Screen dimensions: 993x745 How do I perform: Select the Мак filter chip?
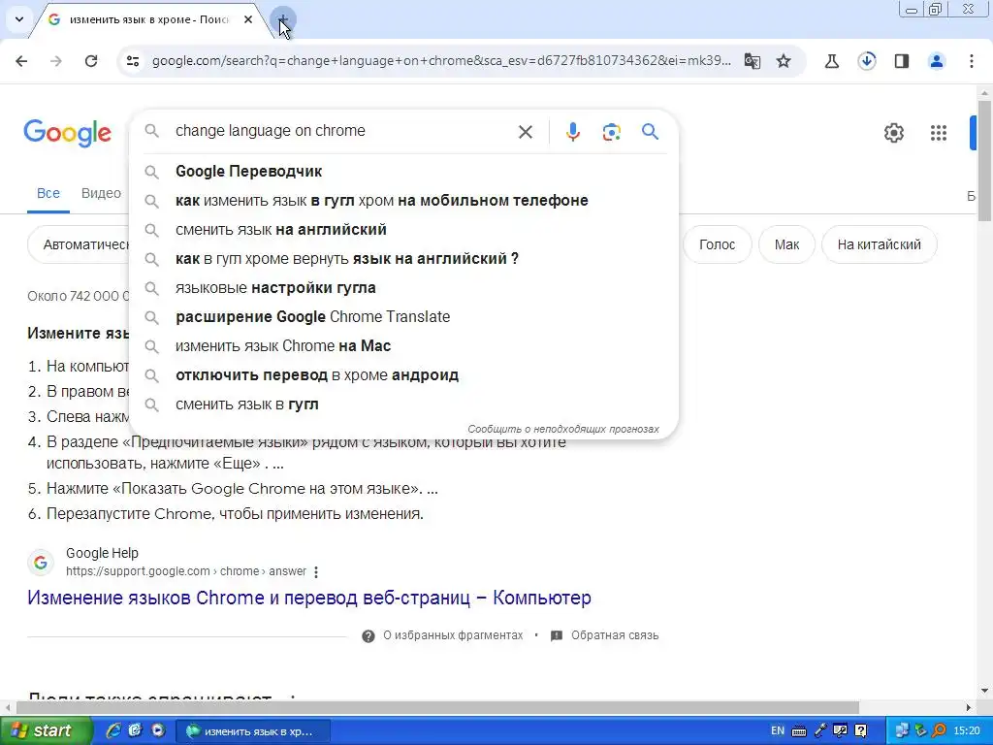pyautogui.click(x=786, y=244)
